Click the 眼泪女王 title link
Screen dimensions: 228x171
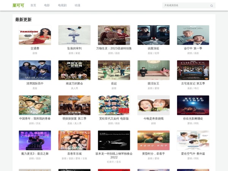[x=154, y=83]
